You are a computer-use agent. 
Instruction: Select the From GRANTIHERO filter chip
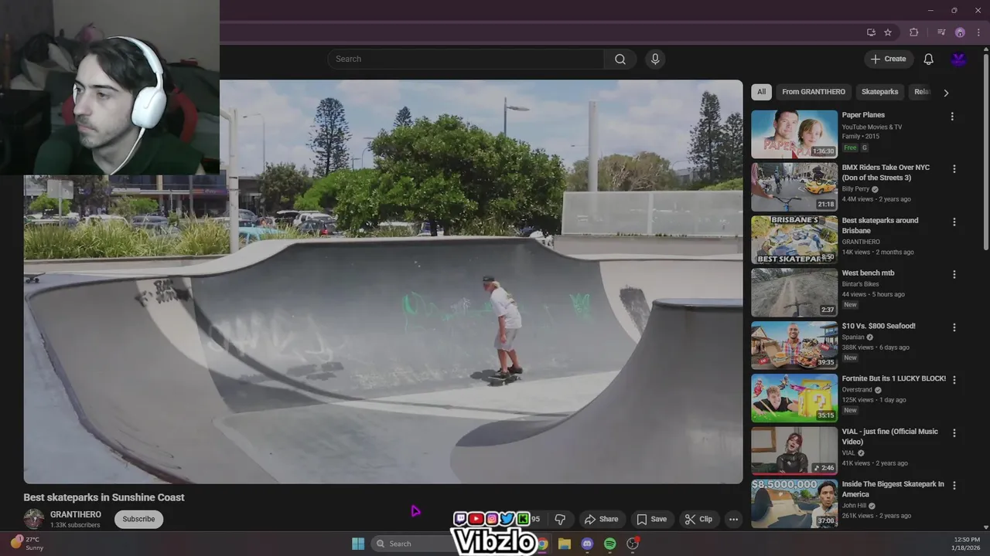click(x=813, y=92)
